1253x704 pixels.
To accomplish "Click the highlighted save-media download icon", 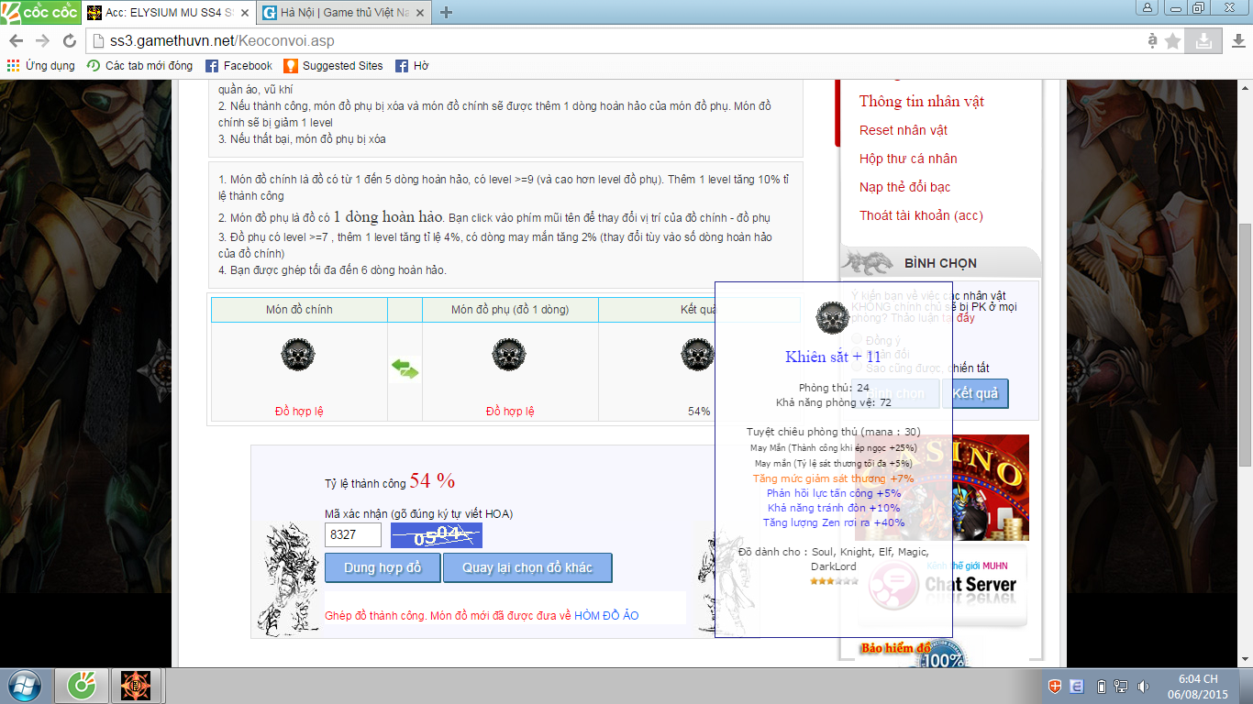I will pyautogui.click(x=1203, y=41).
